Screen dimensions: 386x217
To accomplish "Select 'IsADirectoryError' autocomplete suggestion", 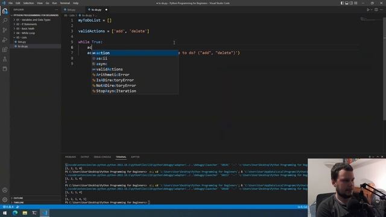I will click(135, 80).
